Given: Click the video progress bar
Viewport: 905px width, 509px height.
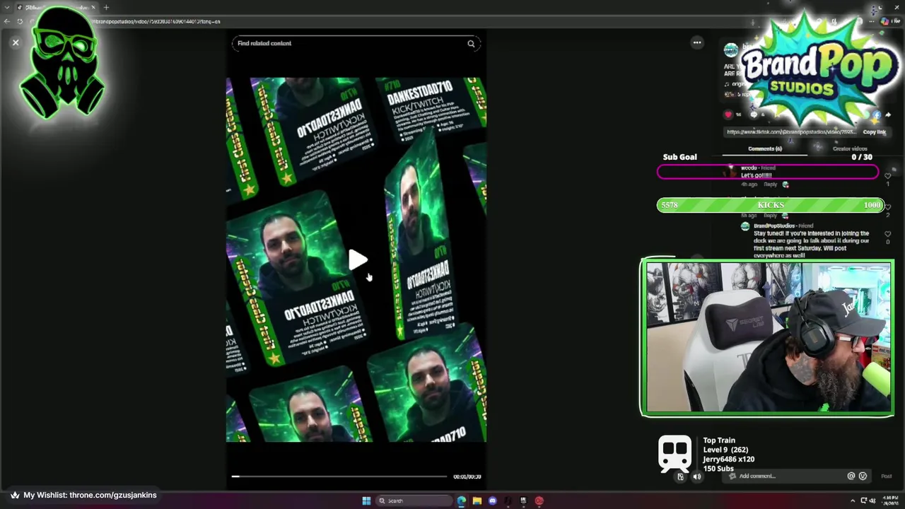Looking at the screenshot, I should [340, 476].
